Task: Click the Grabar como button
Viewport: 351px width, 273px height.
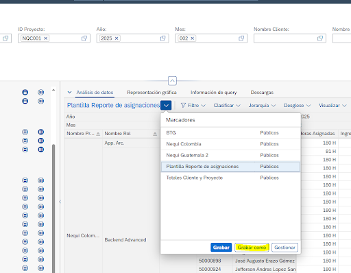Action: point(252,248)
